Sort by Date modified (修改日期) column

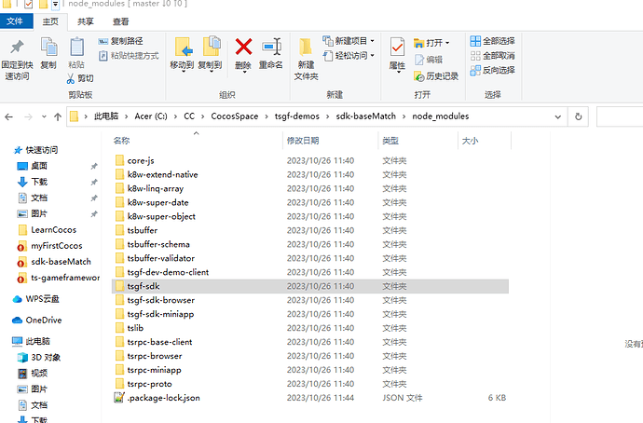pyautogui.click(x=303, y=141)
